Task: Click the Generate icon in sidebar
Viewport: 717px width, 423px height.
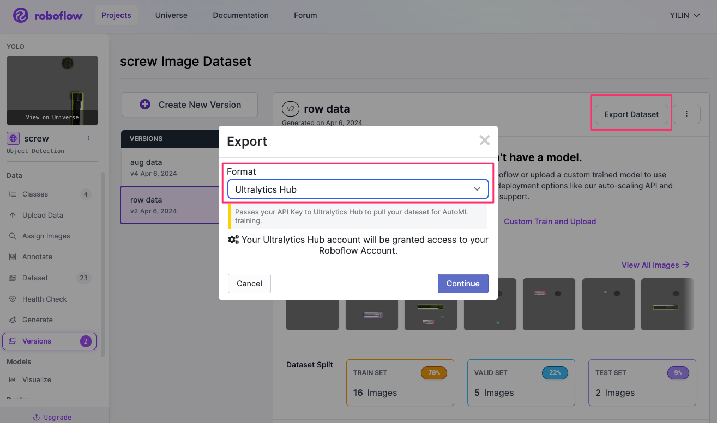Action: pyautogui.click(x=13, y=320)
